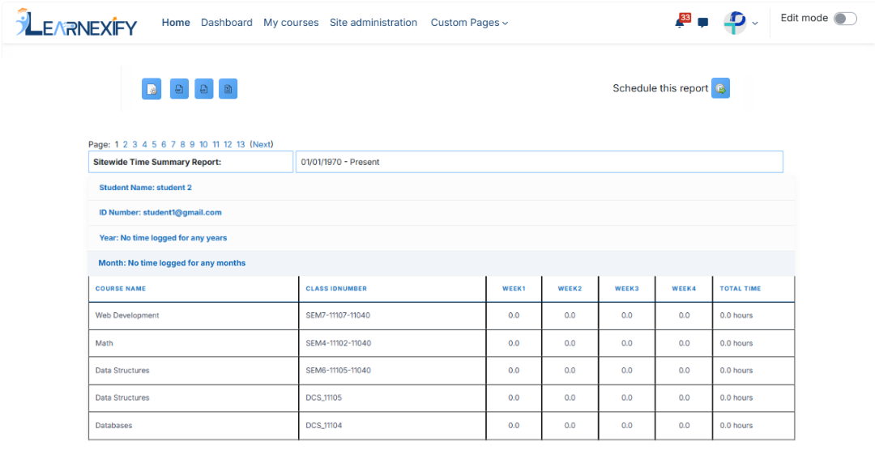Go to Home in navigation
The height and width of the screenshot is (458, 875).
pos(176,23)
